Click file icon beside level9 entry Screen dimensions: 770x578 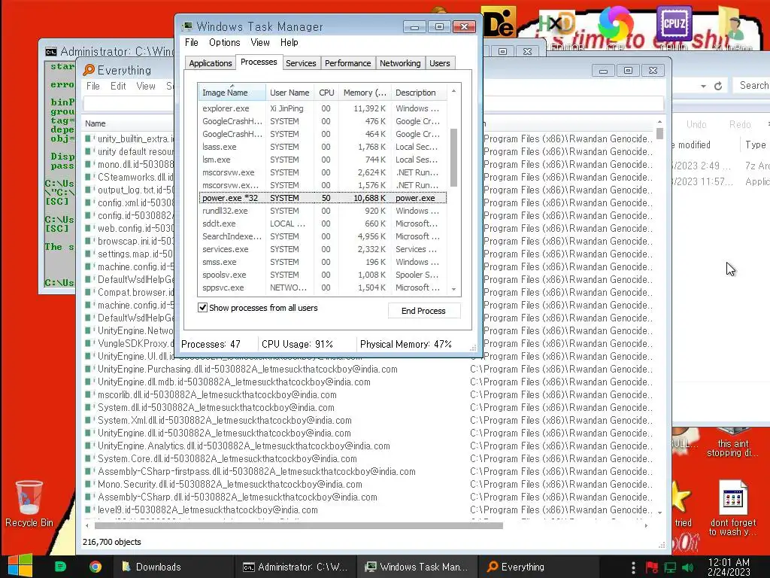click(89, 510)
